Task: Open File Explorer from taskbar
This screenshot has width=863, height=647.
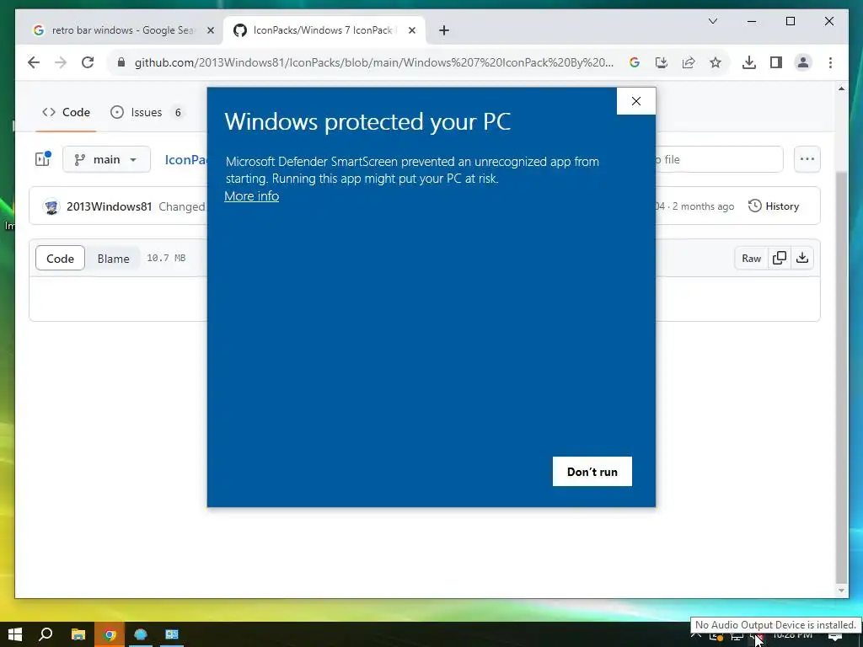Action: (x=78, y=634)
